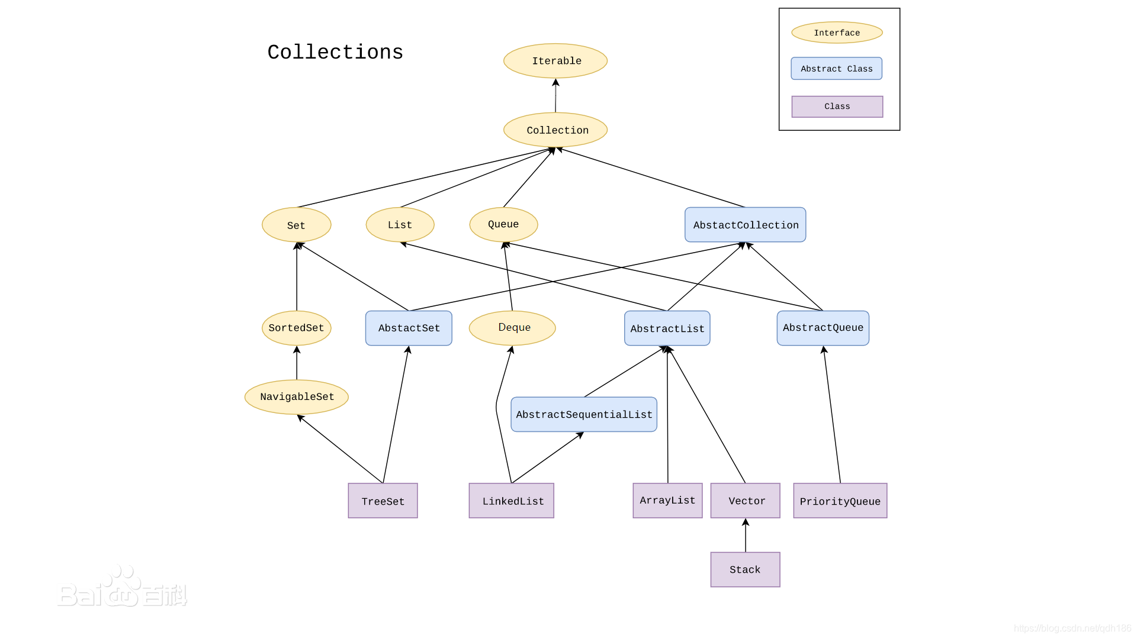The width and height of the screenshot is (1137, 639).
Task: Toggle visibility of Abstract Class legend item
Action: (x=836, y=69)
